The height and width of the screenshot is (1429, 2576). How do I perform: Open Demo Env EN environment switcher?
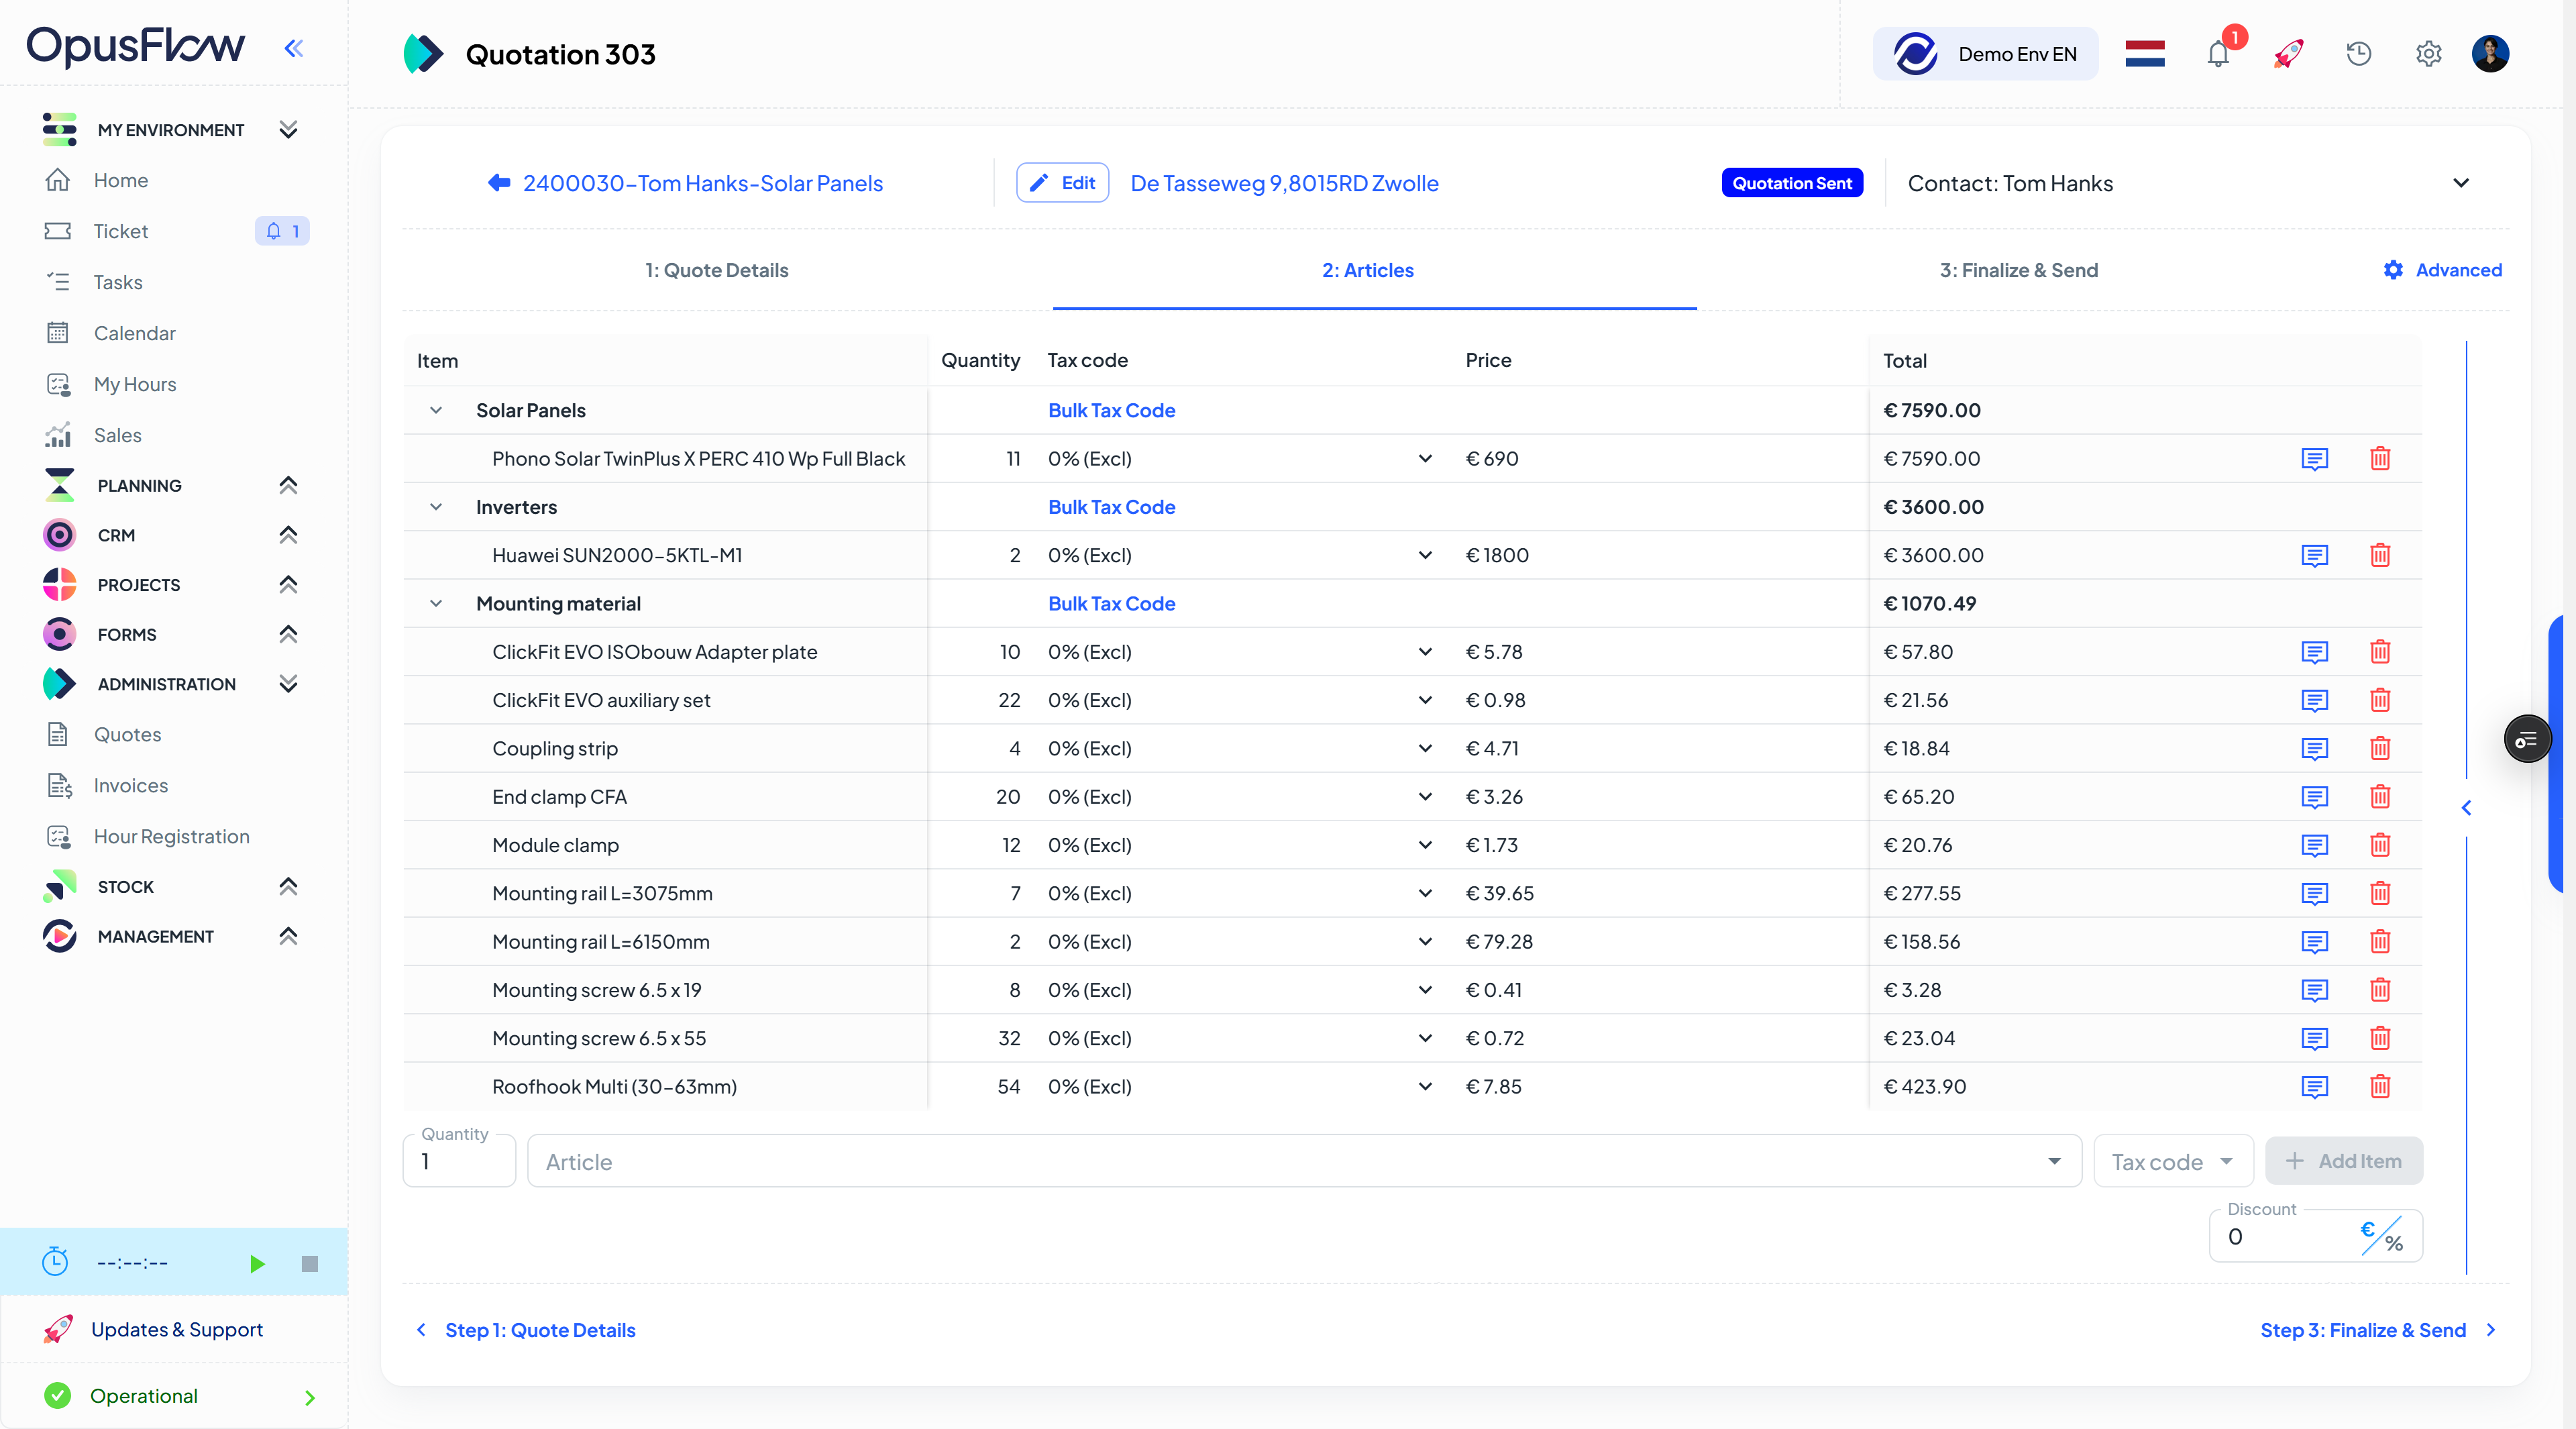click(x=1985, y=54)
